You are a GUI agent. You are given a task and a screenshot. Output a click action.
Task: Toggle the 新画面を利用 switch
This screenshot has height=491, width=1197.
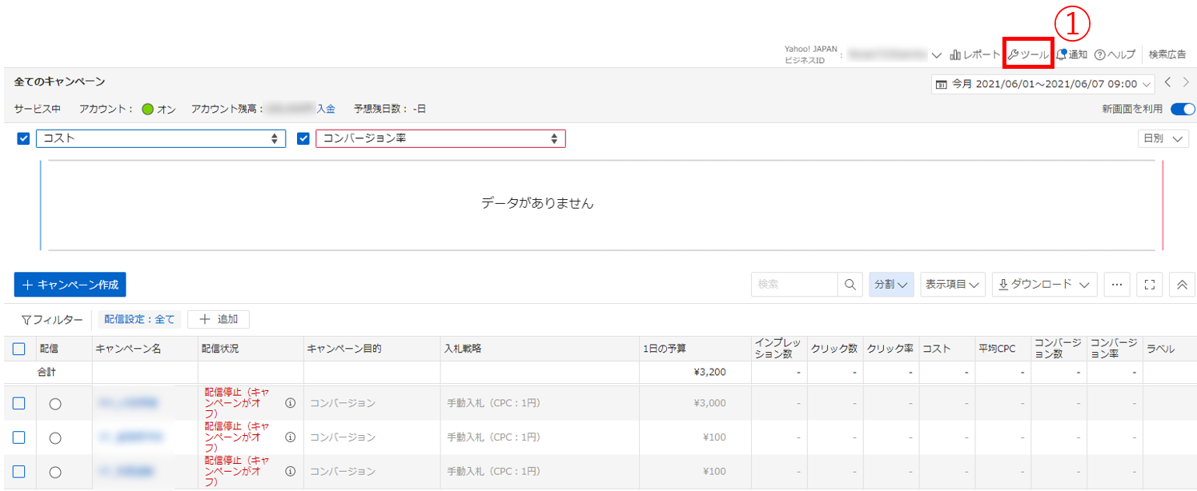[x=1182, y=109]
